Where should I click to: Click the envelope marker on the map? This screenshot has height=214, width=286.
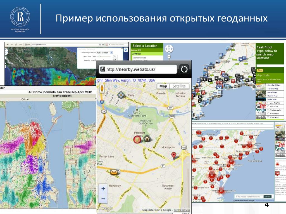click(x=114, y=172)
